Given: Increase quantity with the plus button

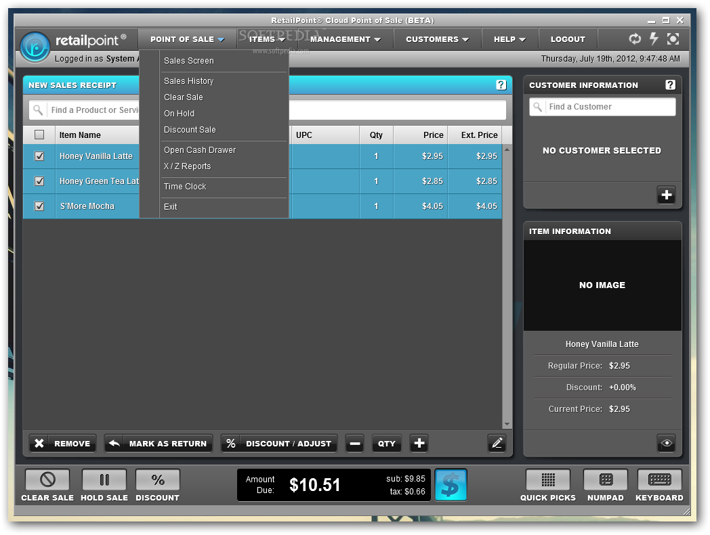Looking at the screenshot, I should click(419, 443).
